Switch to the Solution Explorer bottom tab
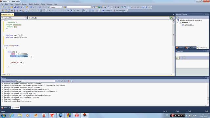The height and width of the screenshot is (118, 210). [x=203, y=48]
